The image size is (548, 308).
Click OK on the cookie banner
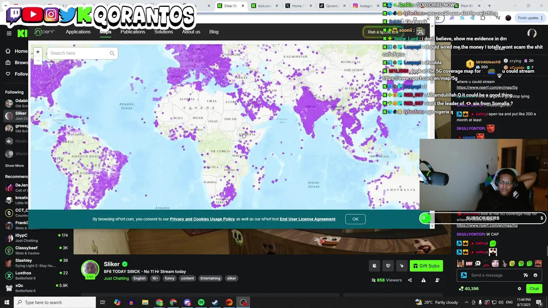(355, 219)
